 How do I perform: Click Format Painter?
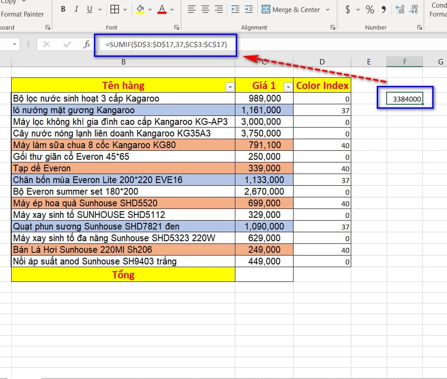tap(22, 14)
